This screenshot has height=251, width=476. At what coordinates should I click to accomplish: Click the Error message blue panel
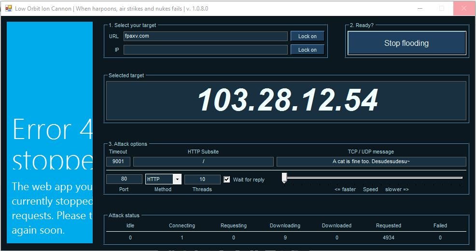[50, 132]
